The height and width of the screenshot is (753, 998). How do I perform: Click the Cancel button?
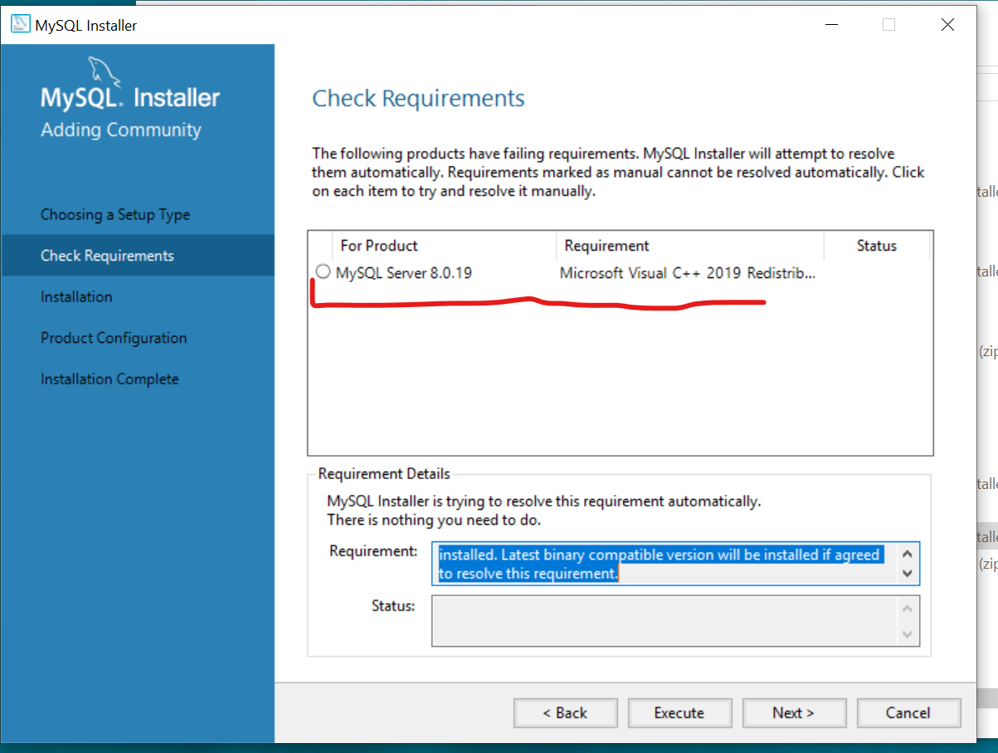pos(908,712)
